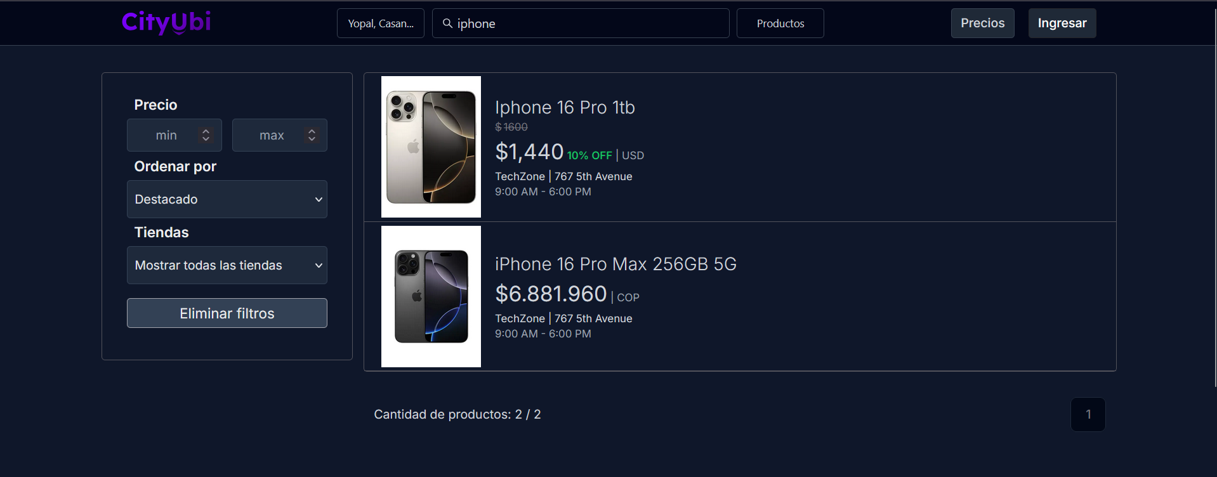Image resolution: width=1217 pixels, height=477 pixels.
Task: Open the Precios page
Action: point(982,23)
